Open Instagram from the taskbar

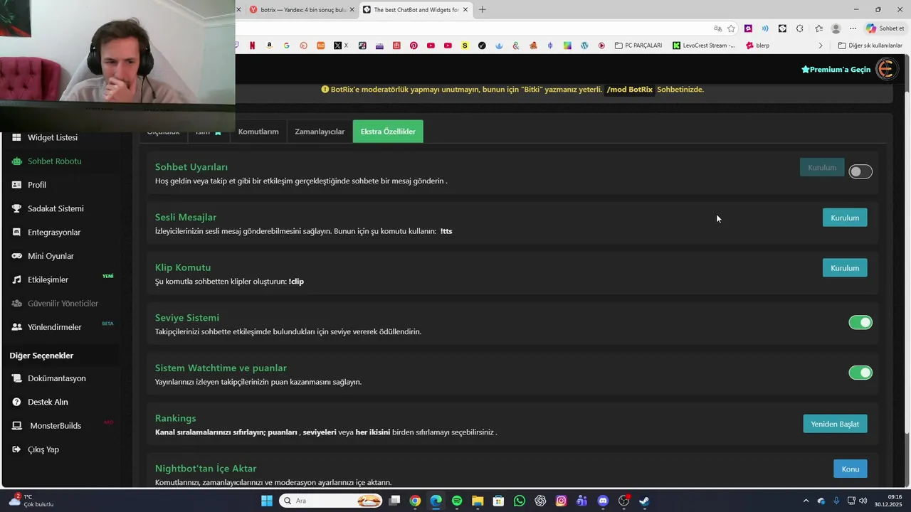(x=561, y=501)
